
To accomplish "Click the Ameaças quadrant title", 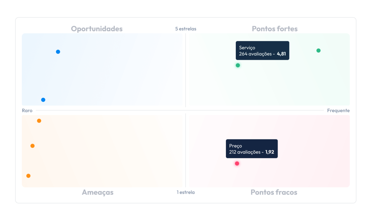I will click(98, 192).
